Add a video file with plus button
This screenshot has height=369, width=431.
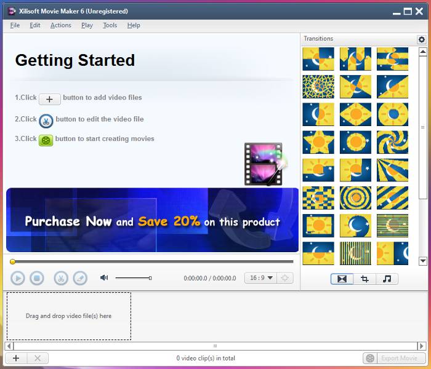coord(16,358)
